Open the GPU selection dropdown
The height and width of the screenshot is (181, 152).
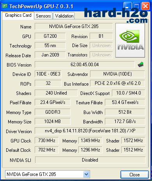point(86,174)
